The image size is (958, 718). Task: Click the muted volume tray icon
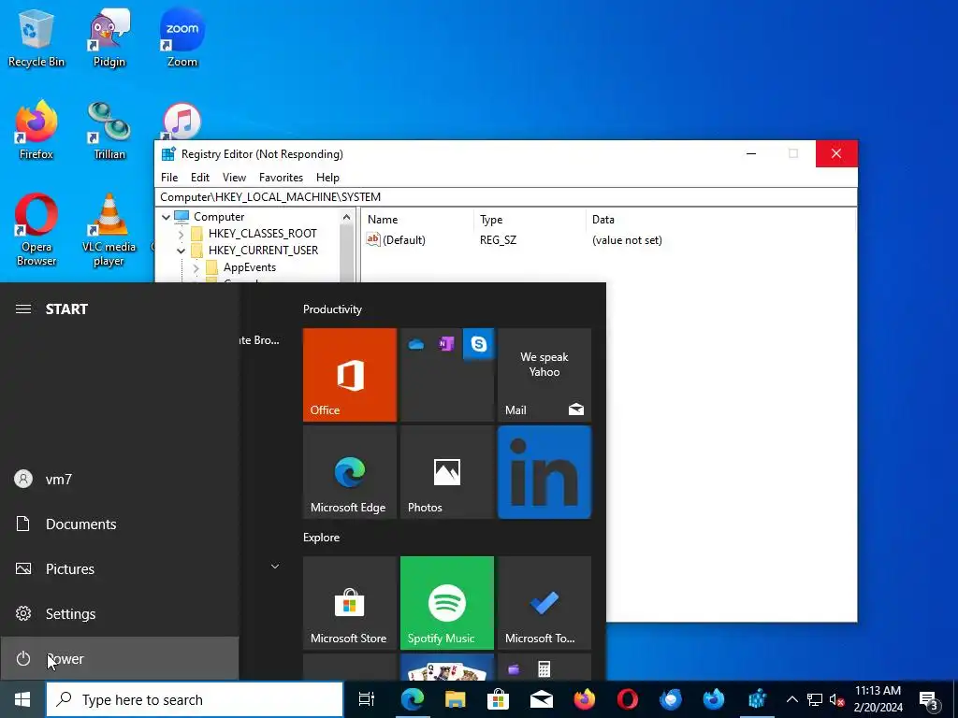click(836, 699)
